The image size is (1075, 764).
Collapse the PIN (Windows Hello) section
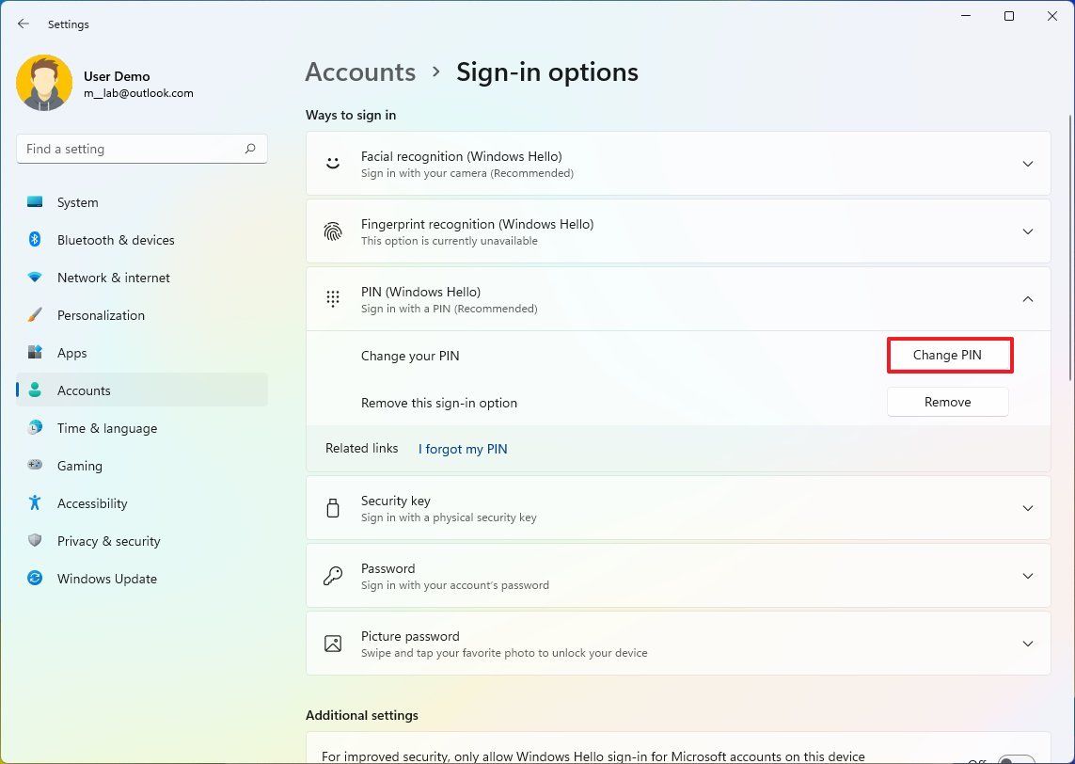[1028, 298]
